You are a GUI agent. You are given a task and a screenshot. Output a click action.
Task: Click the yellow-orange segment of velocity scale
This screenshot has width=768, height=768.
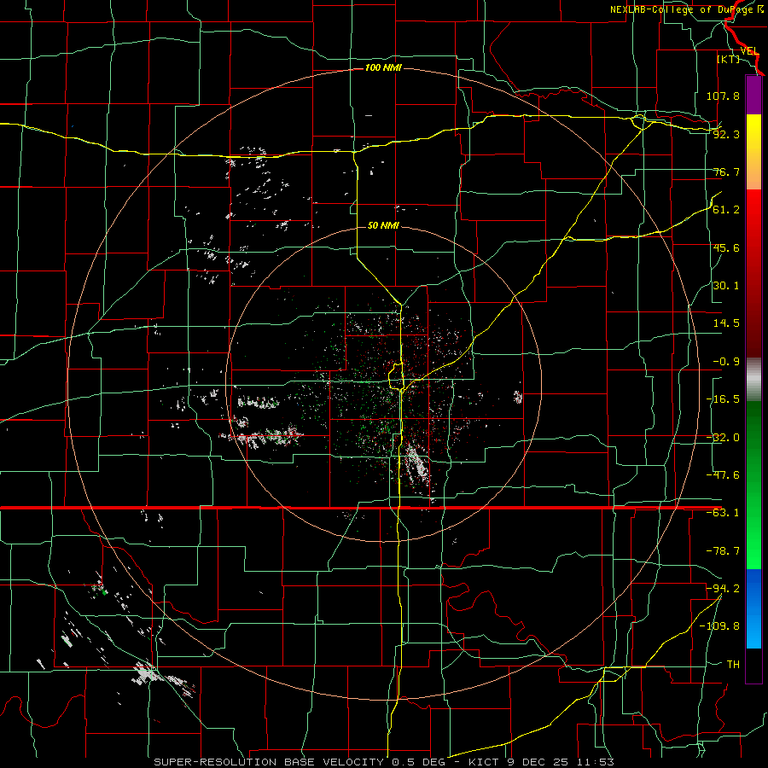click(753, 152)
